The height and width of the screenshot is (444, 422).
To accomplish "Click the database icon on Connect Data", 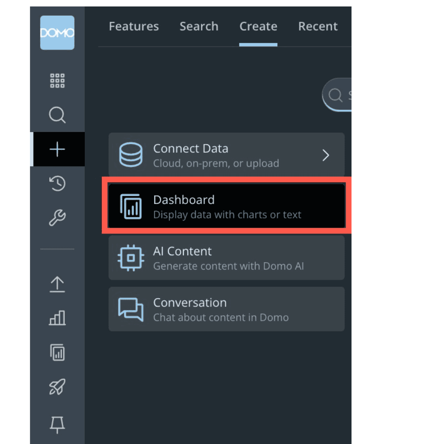I will click(130, 155).
